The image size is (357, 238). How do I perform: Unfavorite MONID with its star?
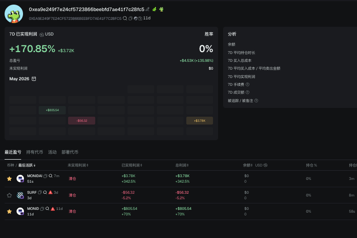(9, 211)
